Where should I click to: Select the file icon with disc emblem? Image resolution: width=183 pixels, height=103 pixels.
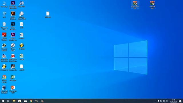point(22,25)
